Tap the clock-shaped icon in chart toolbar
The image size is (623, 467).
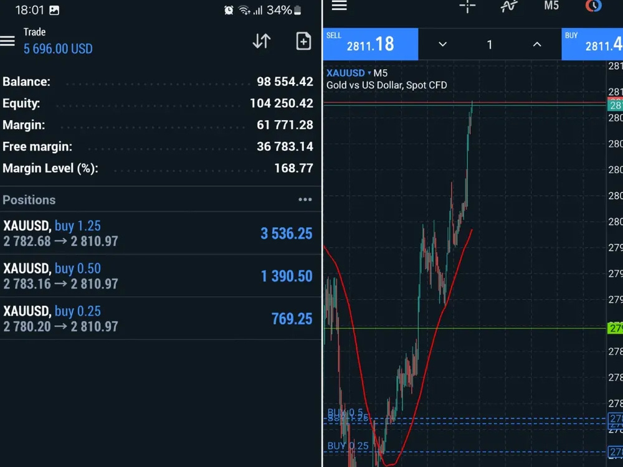(593, 6)
